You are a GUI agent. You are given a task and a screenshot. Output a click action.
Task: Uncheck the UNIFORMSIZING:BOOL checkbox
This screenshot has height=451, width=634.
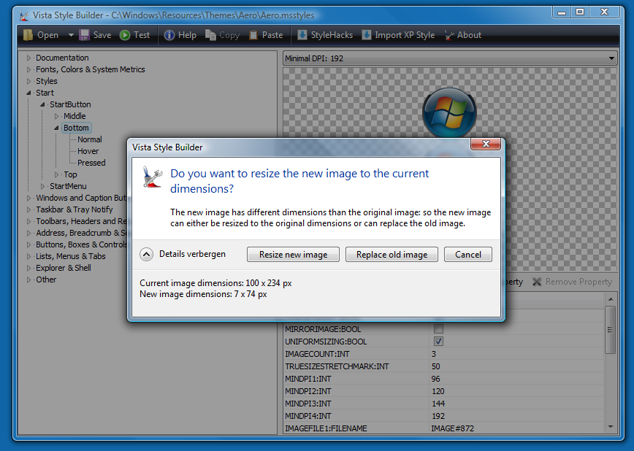click(x=438, y=342)
